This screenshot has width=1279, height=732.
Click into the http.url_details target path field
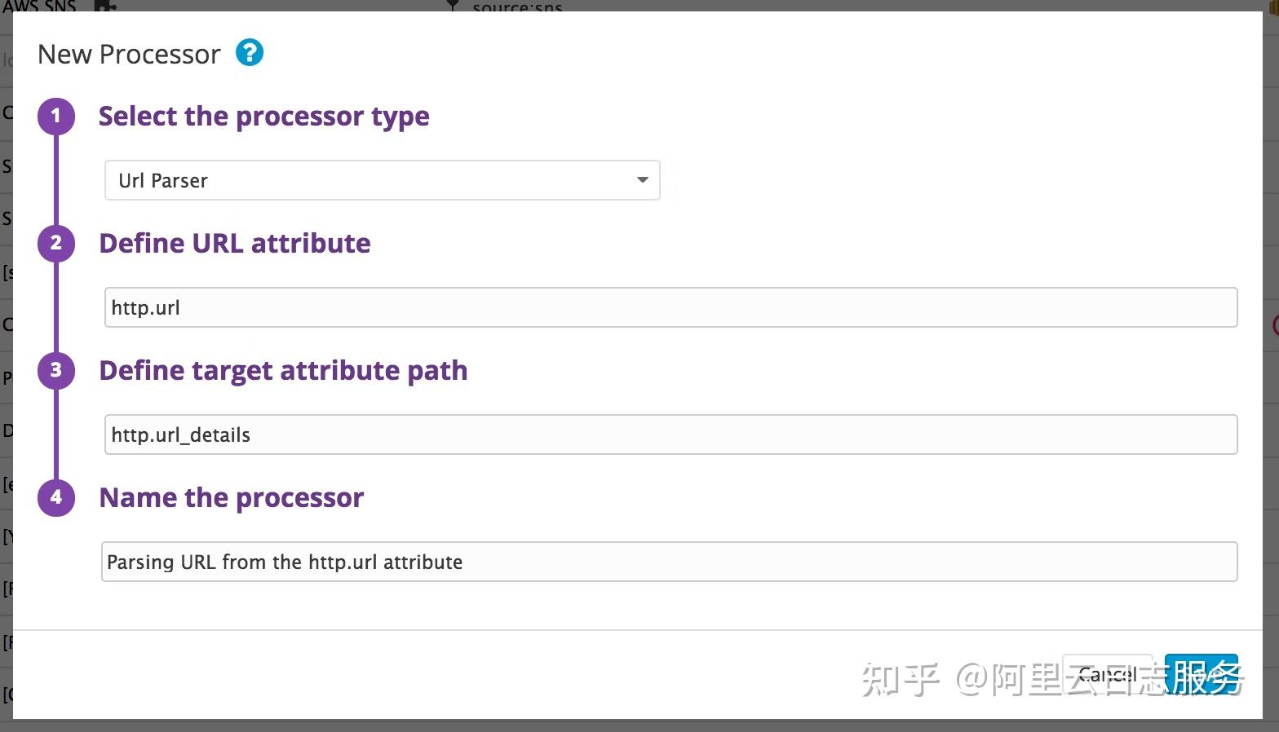tap(670, 434)
